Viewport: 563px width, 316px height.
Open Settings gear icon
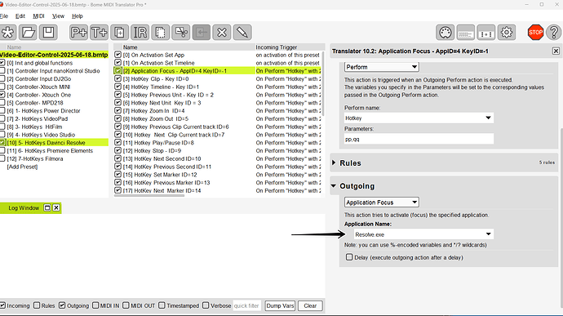507,33
